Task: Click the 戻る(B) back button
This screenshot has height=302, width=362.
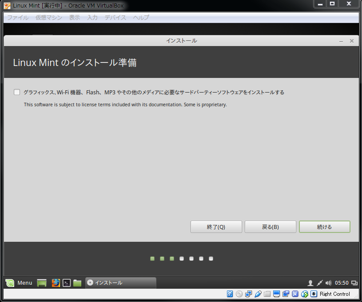Action: pyautogui.click(x=271, y=227)
